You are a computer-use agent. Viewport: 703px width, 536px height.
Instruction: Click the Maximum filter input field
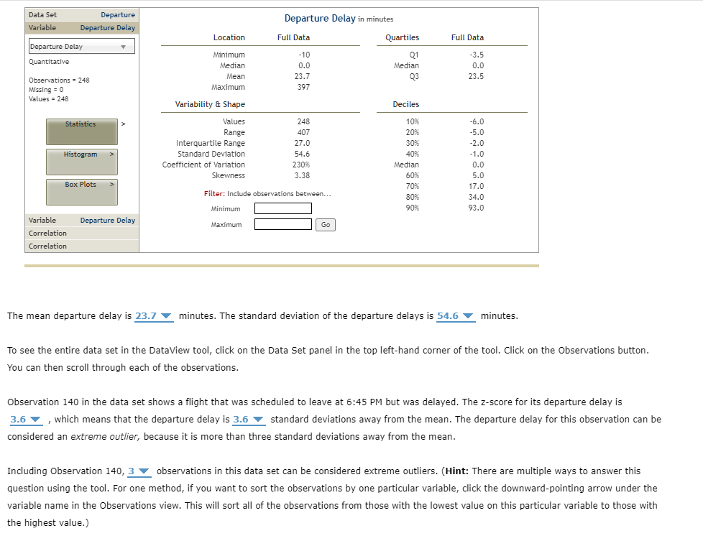[282, 223]
